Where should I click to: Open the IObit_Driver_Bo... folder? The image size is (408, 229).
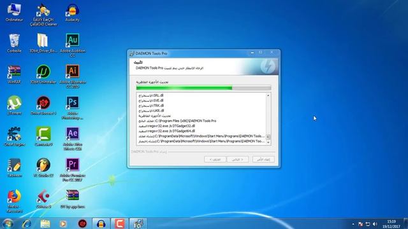[43, 43]
